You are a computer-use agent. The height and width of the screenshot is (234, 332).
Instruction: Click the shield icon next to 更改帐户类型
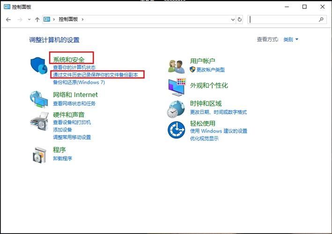point(192,69)
